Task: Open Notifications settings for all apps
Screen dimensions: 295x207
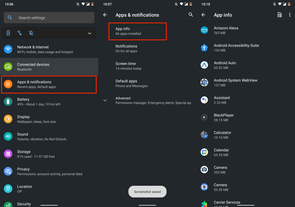Action: point(137,49)
